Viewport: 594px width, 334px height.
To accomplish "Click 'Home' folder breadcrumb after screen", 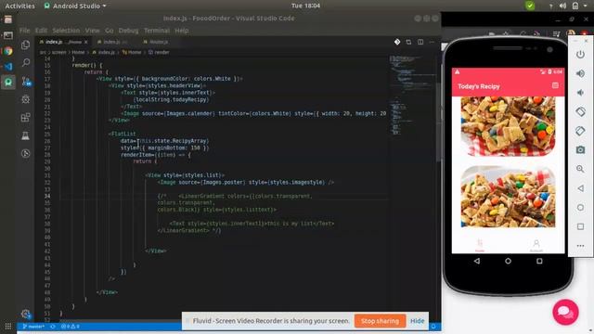I will [x=78, y=52].
